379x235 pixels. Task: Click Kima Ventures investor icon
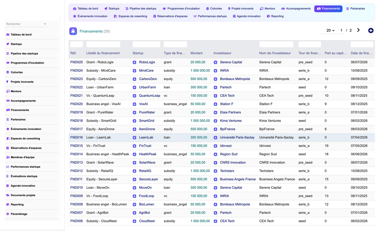tap(215, 121)
